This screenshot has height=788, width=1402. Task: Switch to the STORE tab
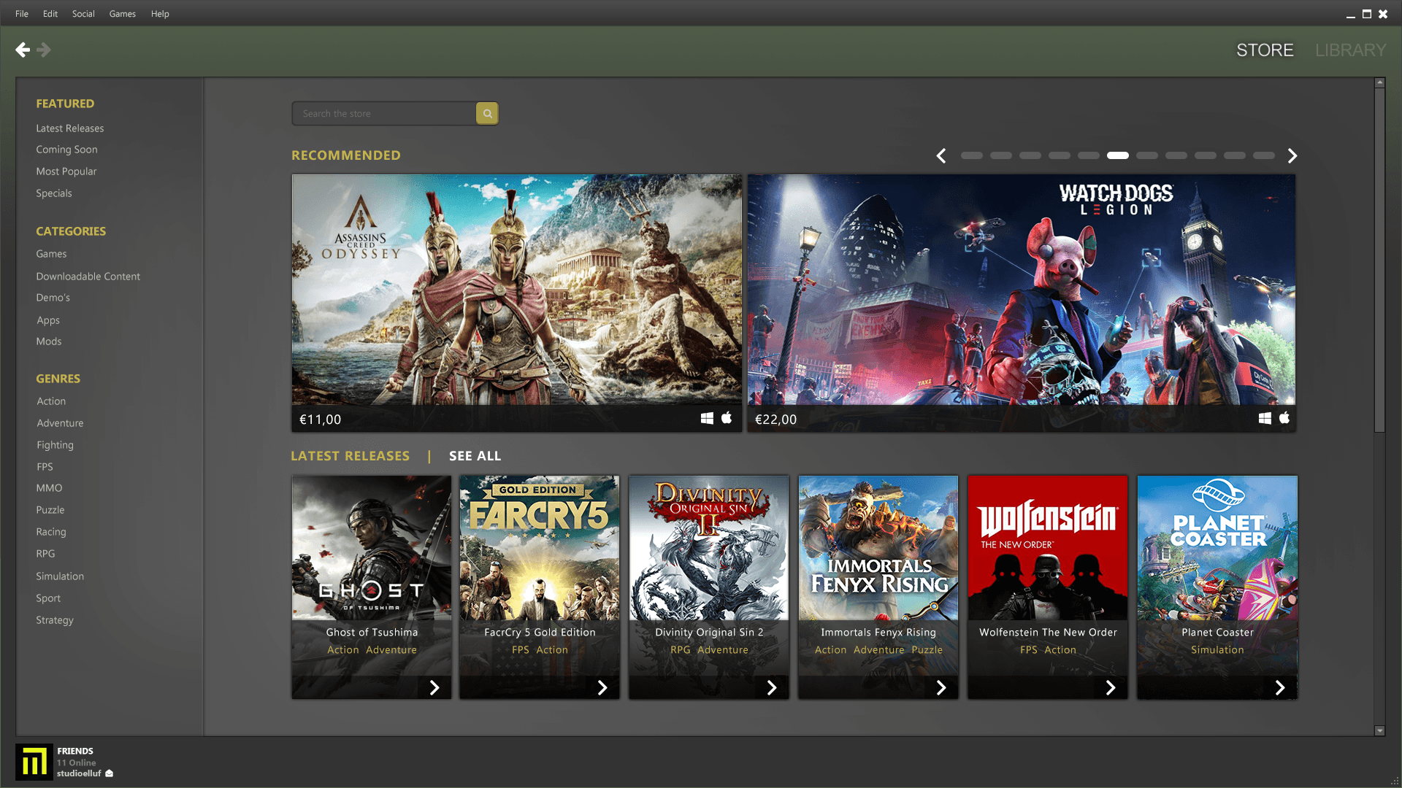1265,50
